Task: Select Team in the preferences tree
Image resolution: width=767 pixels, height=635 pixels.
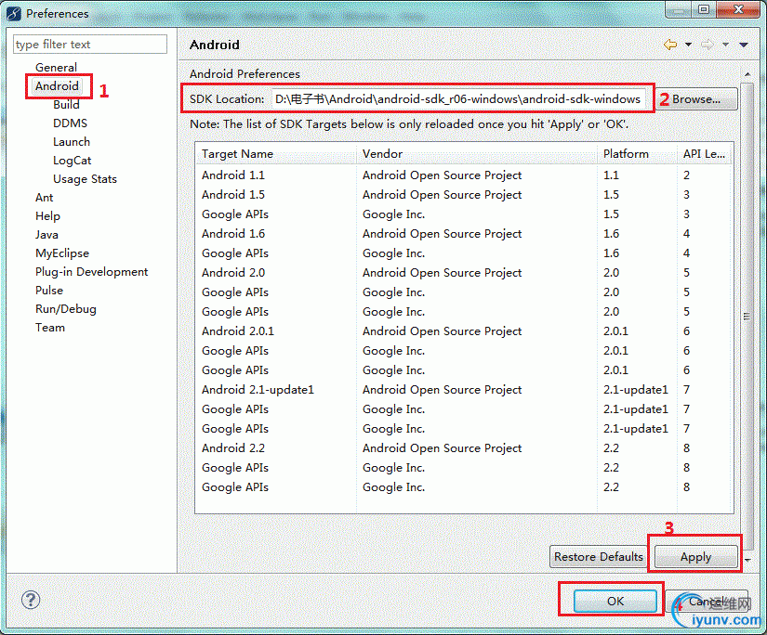Action: [50, 328]
